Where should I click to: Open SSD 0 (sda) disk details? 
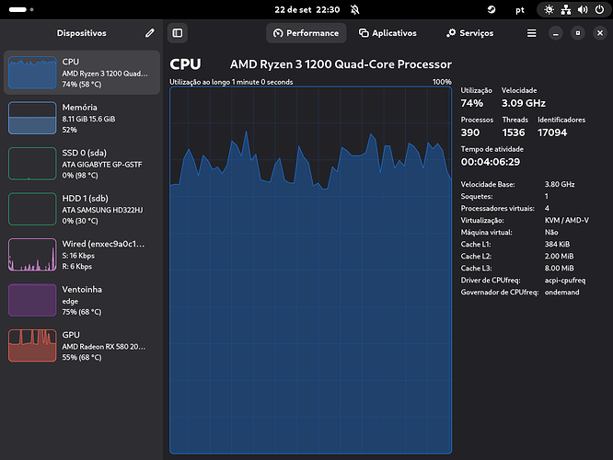click(x=82, y=163)
